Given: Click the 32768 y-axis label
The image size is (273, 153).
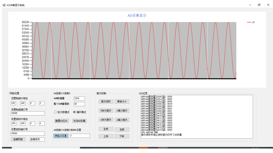Looking at the screenshot, I should 25,50.
